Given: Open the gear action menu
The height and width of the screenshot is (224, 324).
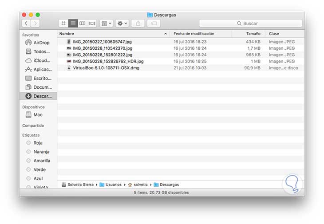Looking at the screenshot, I should pyautogui.click(x=122, y=24).
